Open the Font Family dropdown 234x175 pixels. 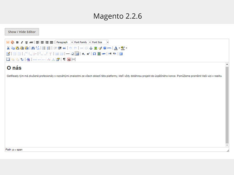click(82, 42)
